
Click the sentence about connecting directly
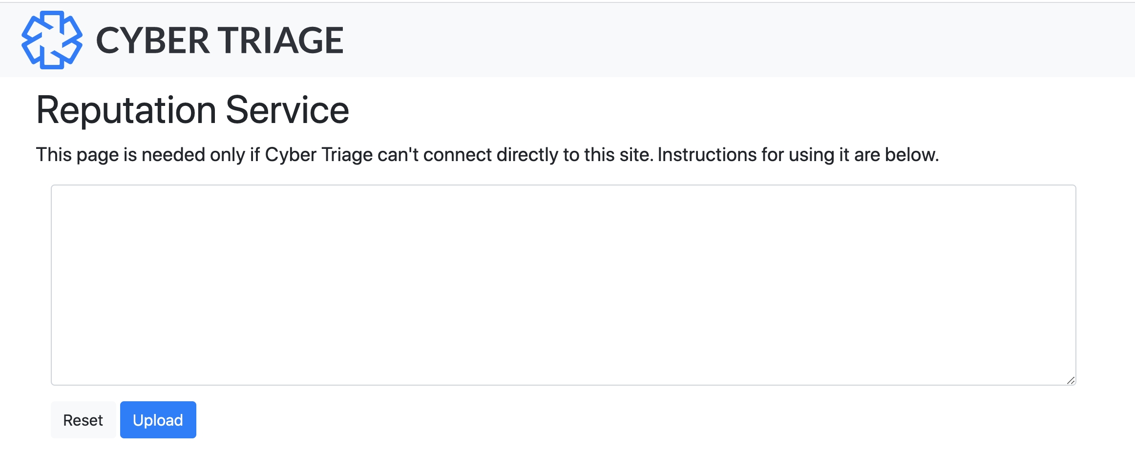(x=487, y=155)
